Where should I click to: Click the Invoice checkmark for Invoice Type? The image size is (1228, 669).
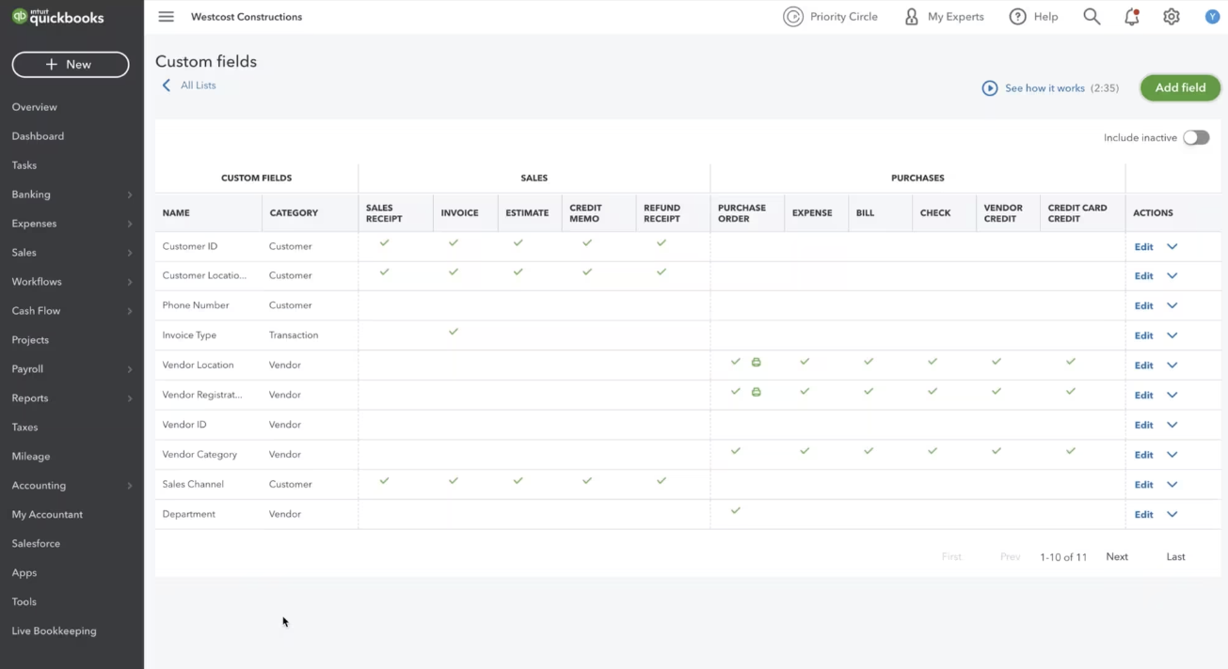click(x=454, y=332)
